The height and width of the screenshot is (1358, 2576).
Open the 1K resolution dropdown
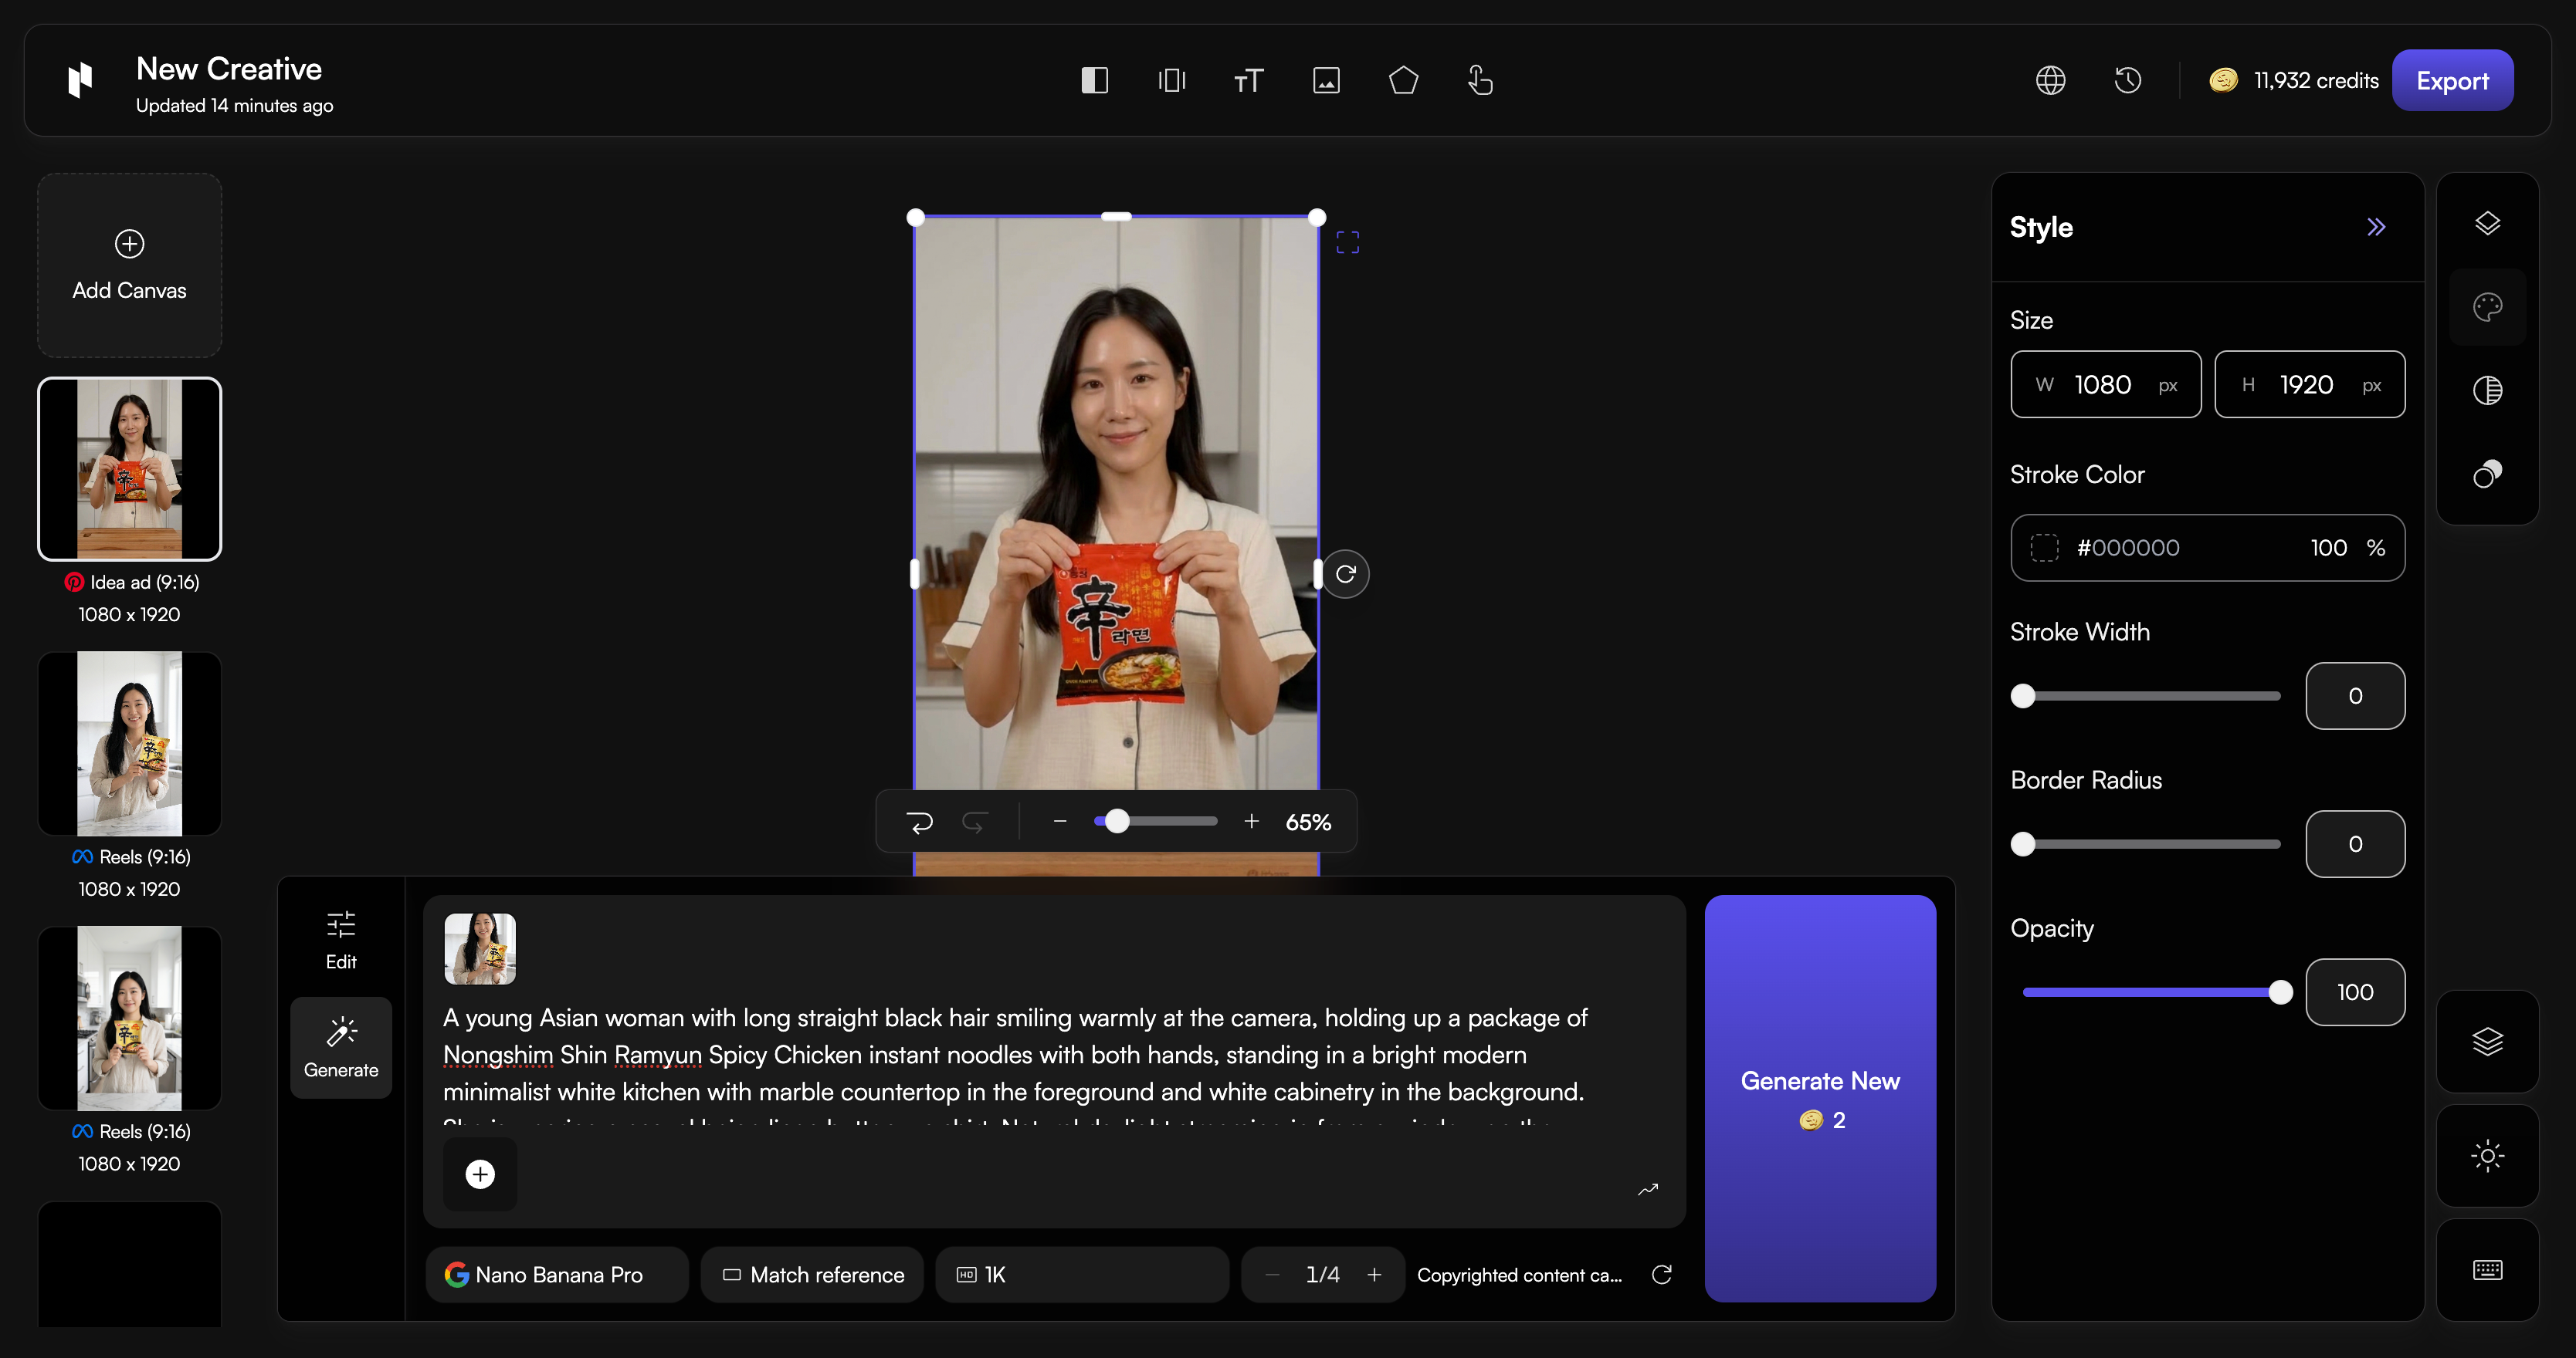click(1082, 1274)
